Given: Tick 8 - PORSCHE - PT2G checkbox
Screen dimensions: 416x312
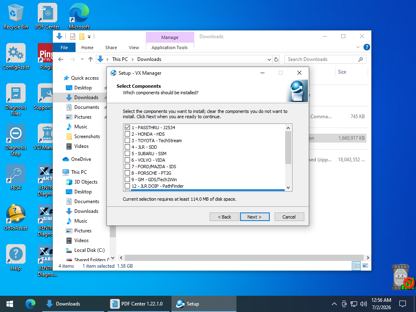Looking at the screenshot, I should 127,173.
